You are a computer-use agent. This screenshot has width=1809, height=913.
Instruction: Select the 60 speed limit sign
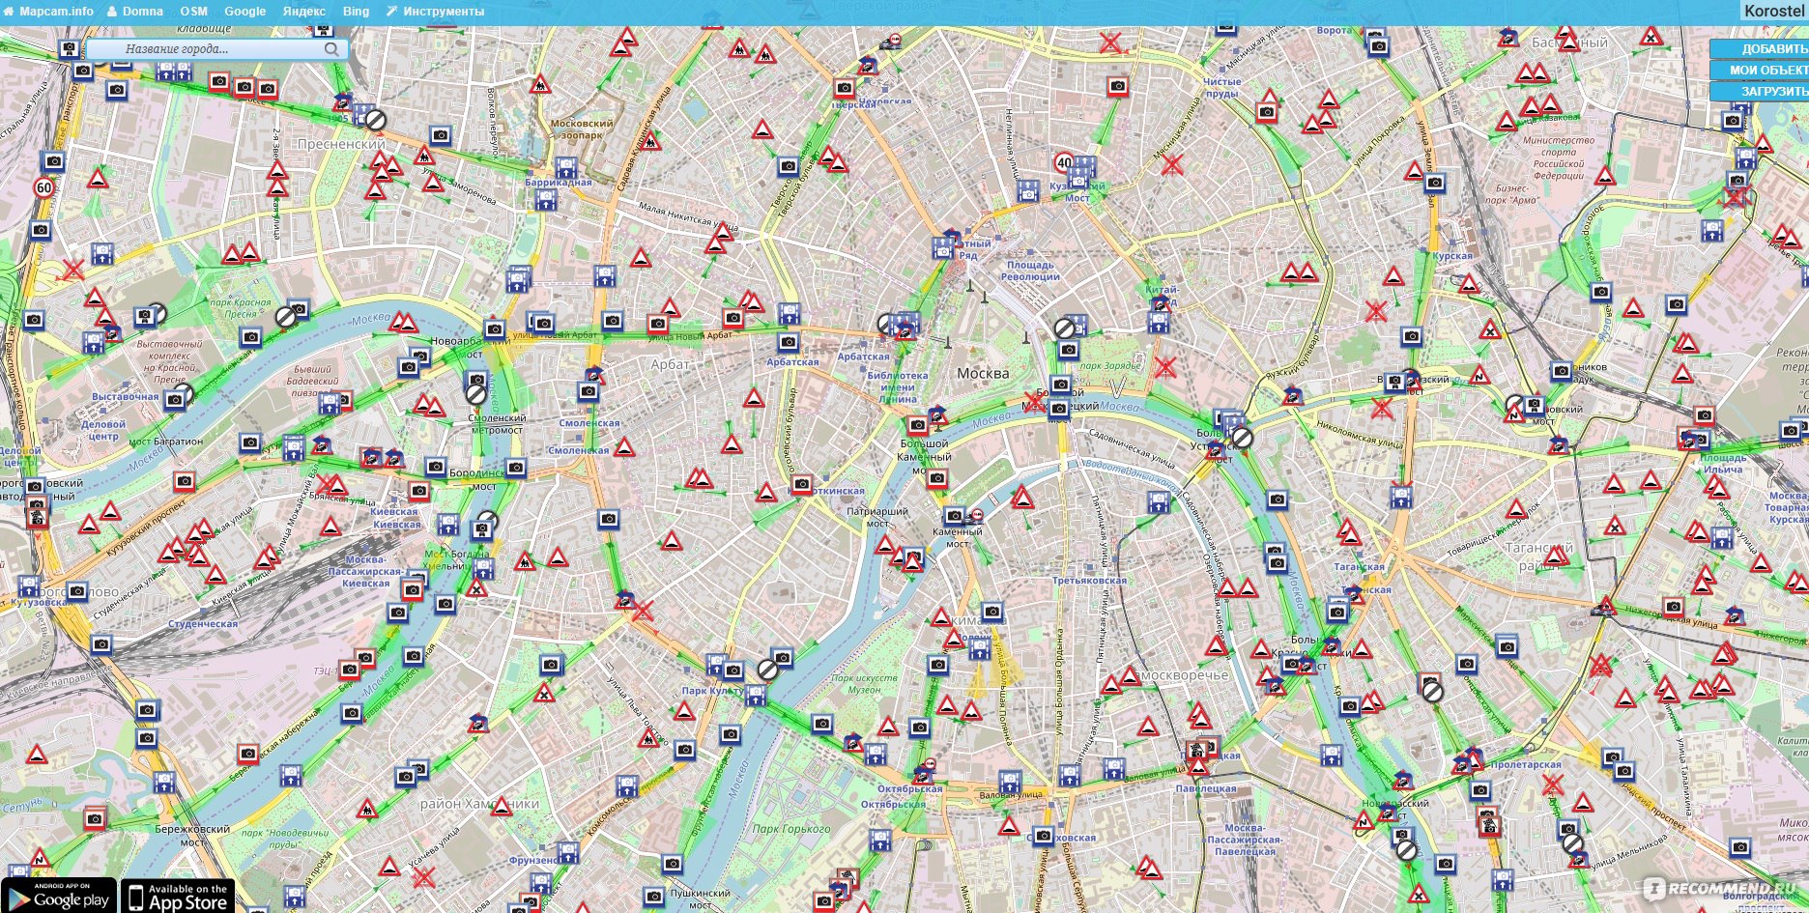pyautogui.click(x=43, y=187)
